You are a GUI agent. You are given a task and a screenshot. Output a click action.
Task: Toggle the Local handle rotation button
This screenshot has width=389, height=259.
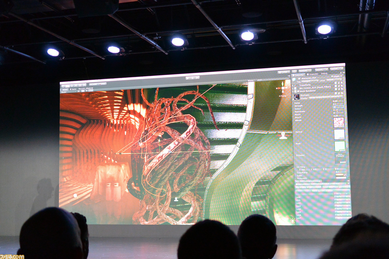click(x=102, y=84)
